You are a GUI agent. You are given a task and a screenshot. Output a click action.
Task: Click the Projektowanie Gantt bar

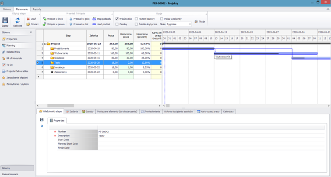188,48
